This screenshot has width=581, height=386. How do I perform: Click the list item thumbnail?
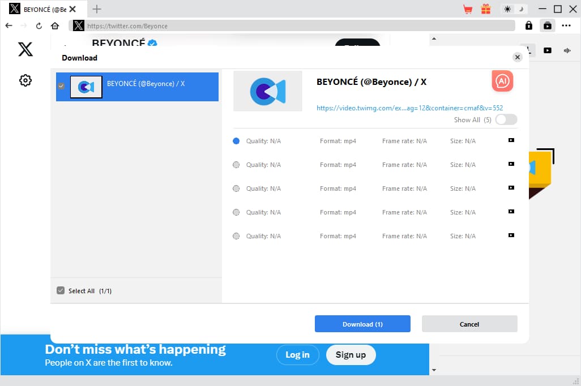(86, 87)
